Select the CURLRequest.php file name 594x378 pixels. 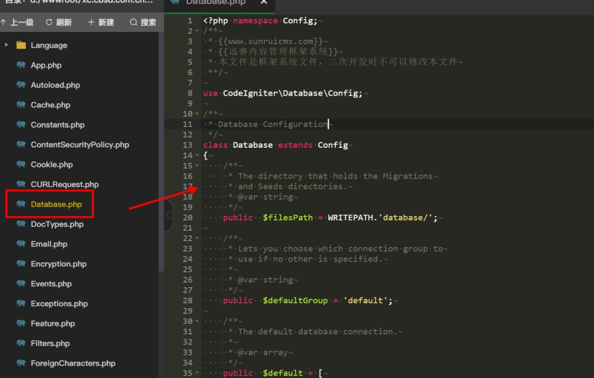click(65, 185)
